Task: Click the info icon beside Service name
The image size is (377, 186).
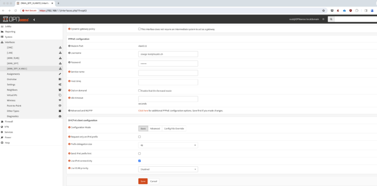Action: coord(69,72)
